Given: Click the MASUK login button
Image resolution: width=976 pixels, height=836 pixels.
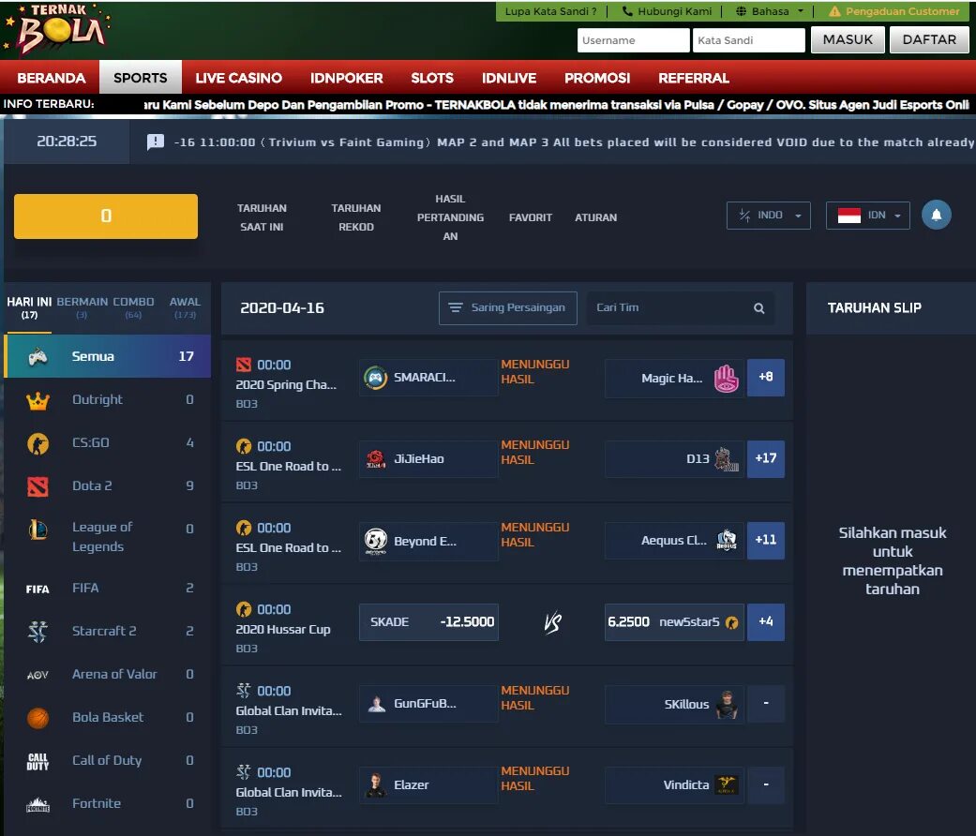Looking at the screenshot, I should [x=848, y=39].
